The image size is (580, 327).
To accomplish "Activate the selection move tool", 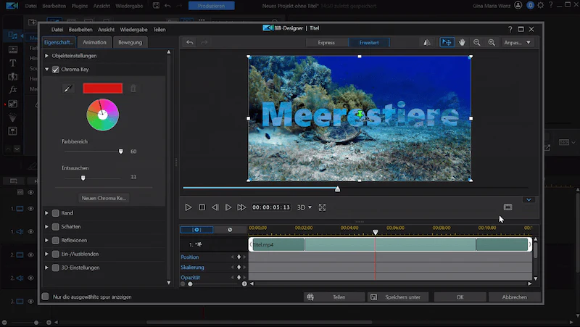I will (x=447, y=43).
